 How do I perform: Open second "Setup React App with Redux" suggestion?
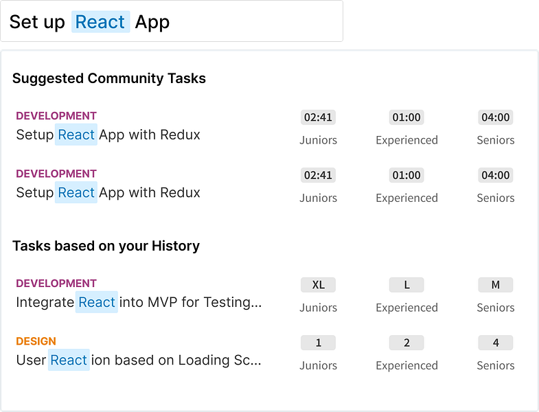(108, 192)
